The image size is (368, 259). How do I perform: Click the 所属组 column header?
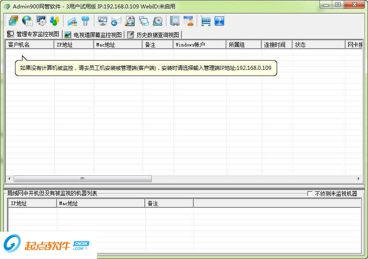[244, 45]
